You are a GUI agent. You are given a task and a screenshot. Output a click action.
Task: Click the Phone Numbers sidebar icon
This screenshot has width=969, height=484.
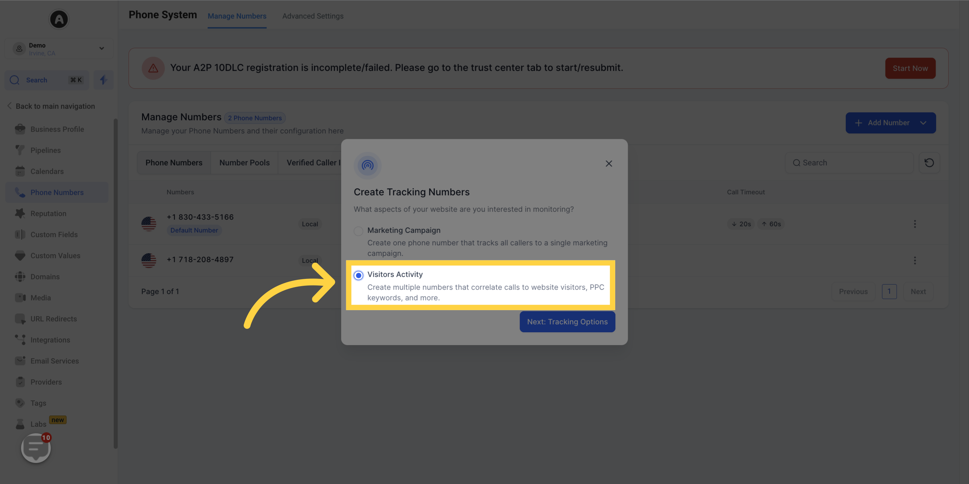pos(19,193)
